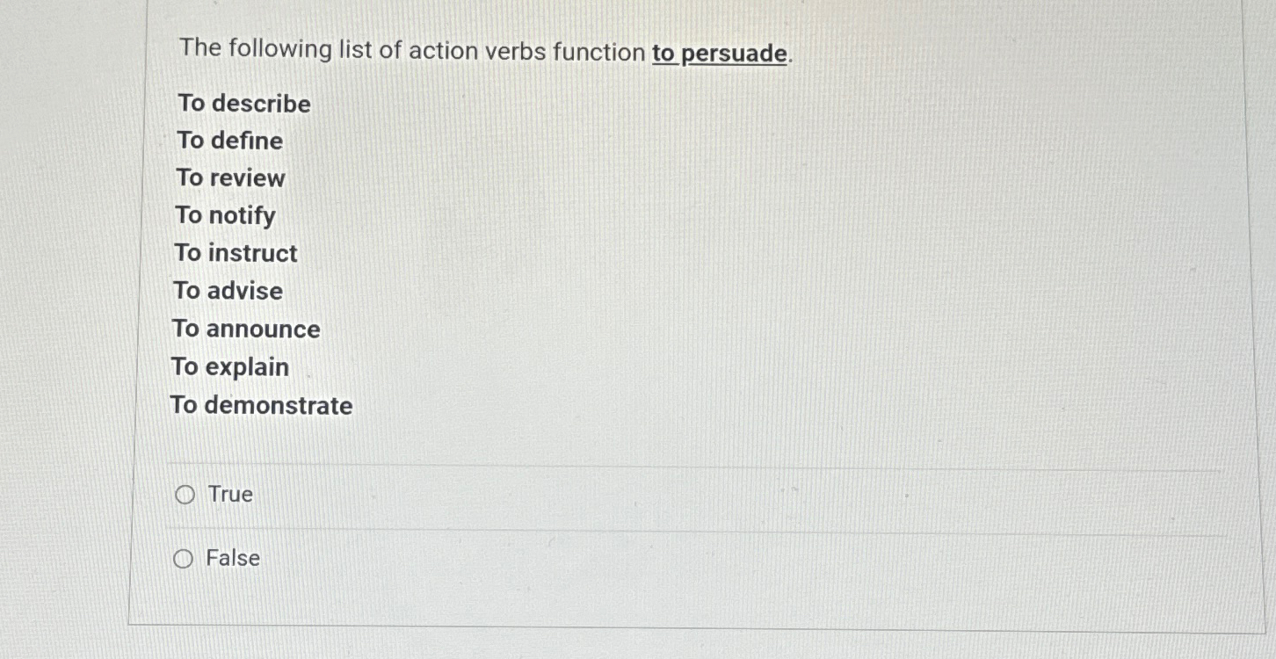
Task: Click the True label text
Action: 228,495
